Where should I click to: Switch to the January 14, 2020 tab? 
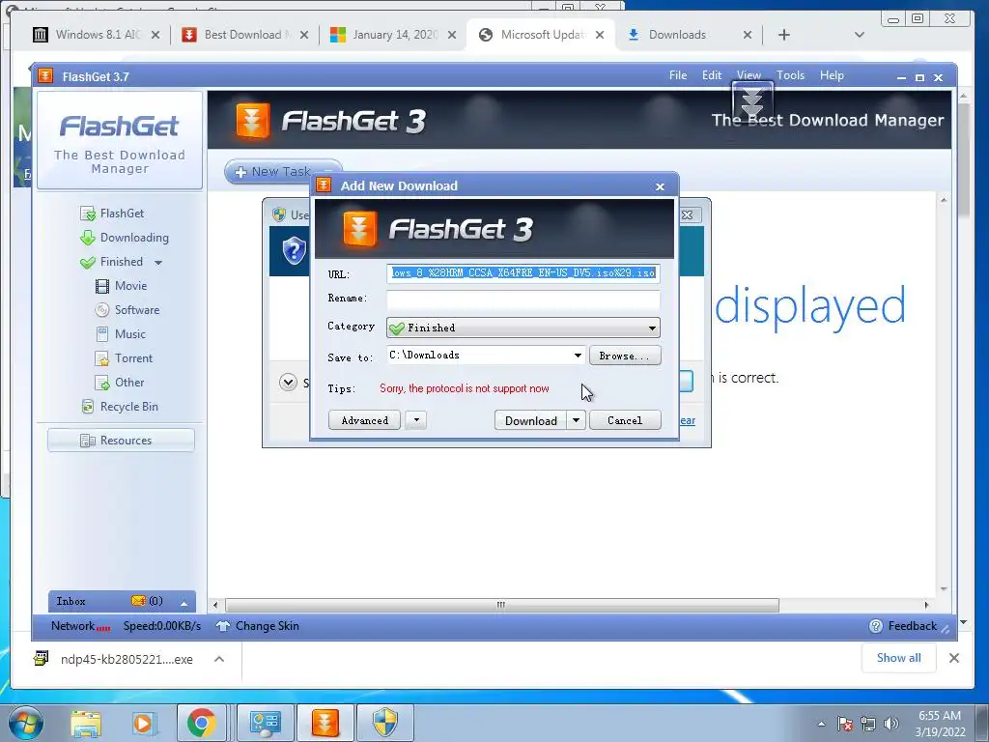[x=393, y=35]
